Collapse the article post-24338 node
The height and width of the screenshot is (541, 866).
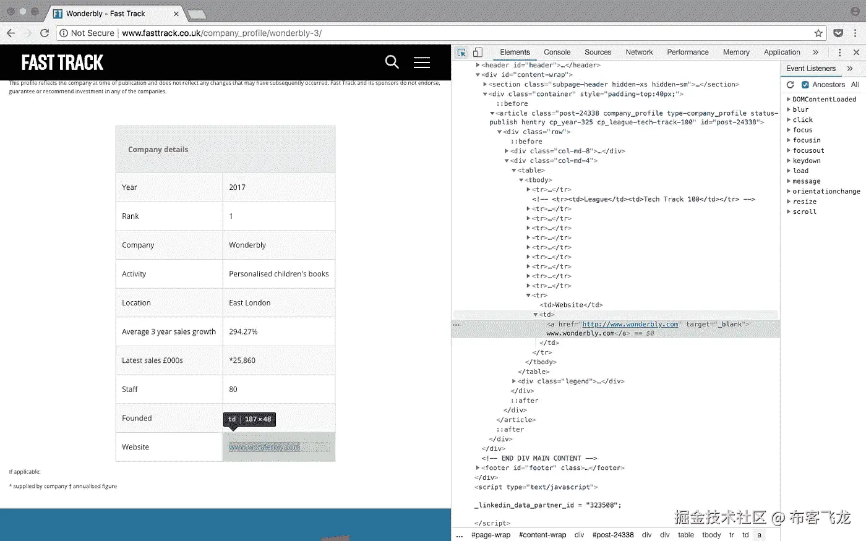(492, 113)
